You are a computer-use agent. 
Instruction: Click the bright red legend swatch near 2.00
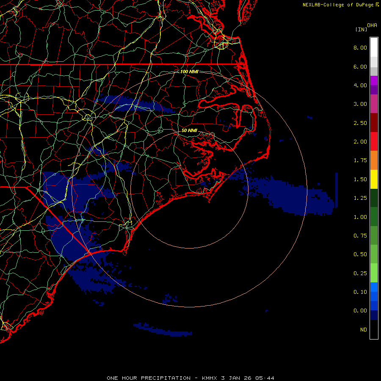coord(374,141)
